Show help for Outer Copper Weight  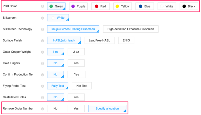(43, 52)
